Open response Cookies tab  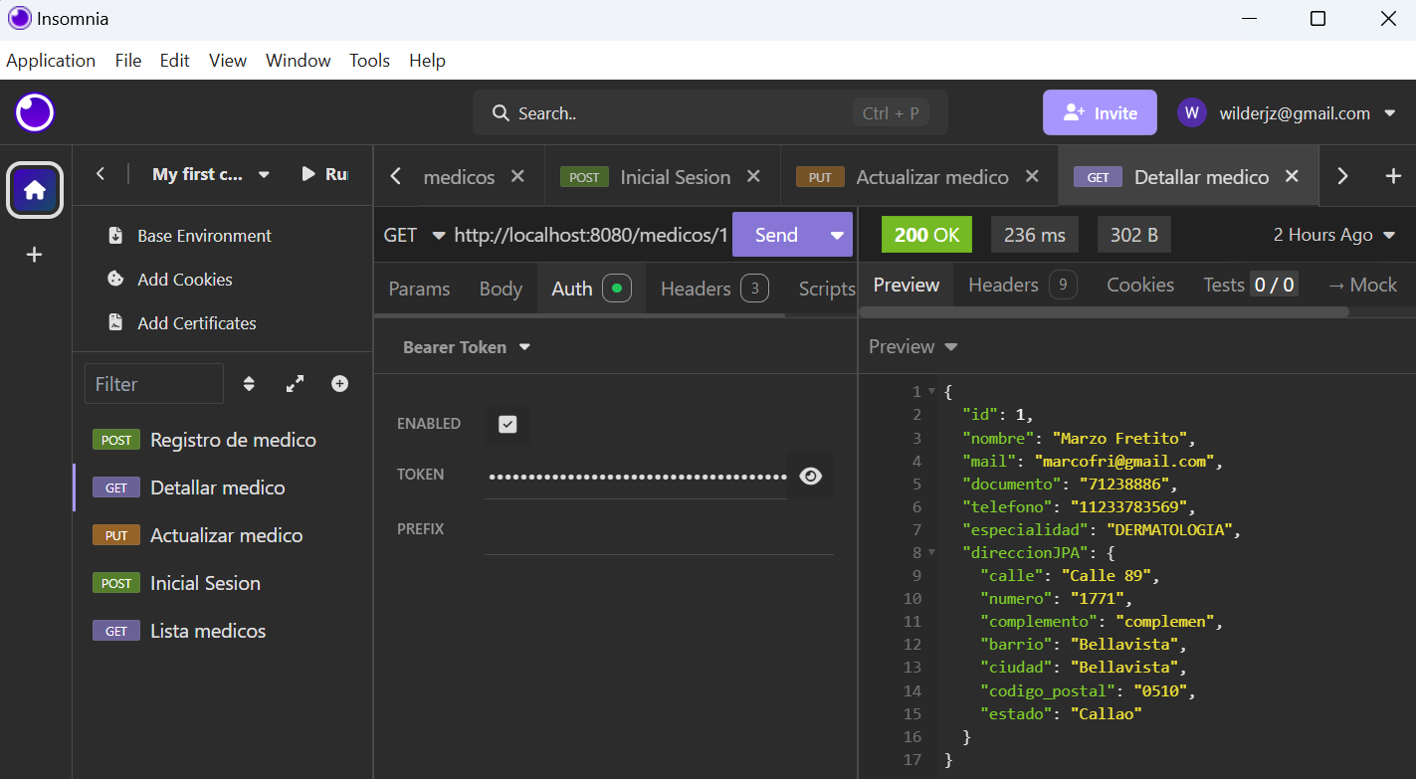tap(1140, 285)
